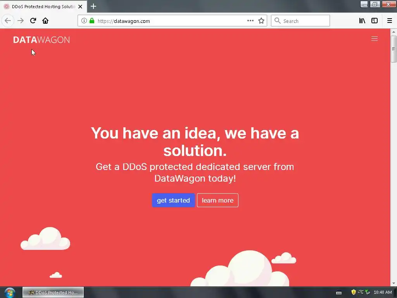Screen dimensions: 397x298
Task: Show site information icon in address bar
Action: (x=84, y=21)
